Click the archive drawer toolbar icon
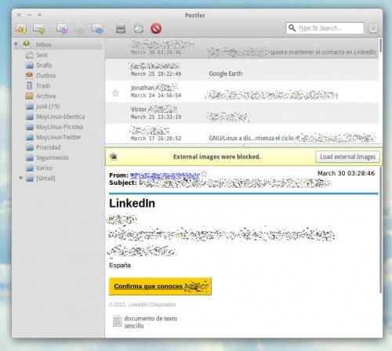 (121, 28)
